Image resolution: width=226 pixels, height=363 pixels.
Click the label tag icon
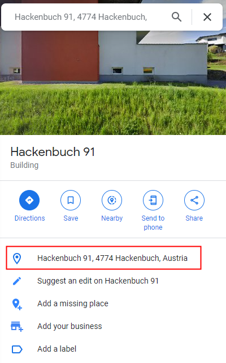click(17, 349)
